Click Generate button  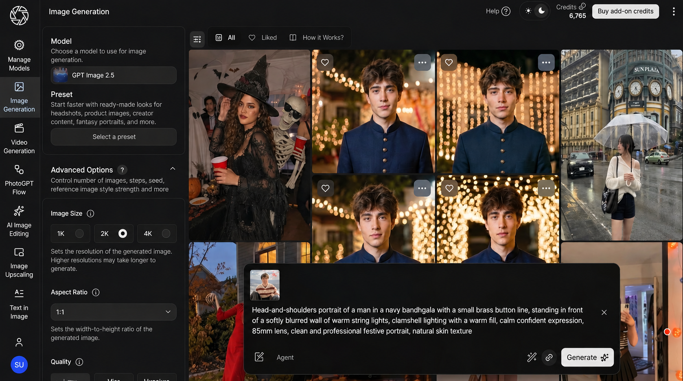587,357
